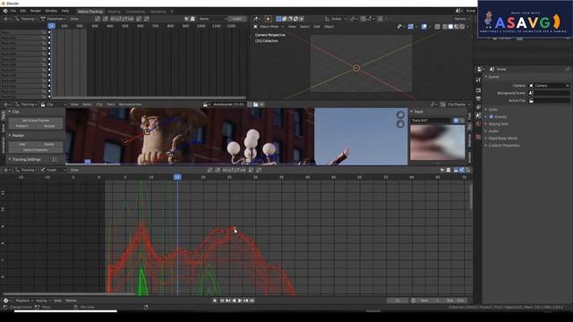Open the Track menu in clip editor
Image resolution: width=573 pixels, height=322 pixels.
click(x=110, y=105)
